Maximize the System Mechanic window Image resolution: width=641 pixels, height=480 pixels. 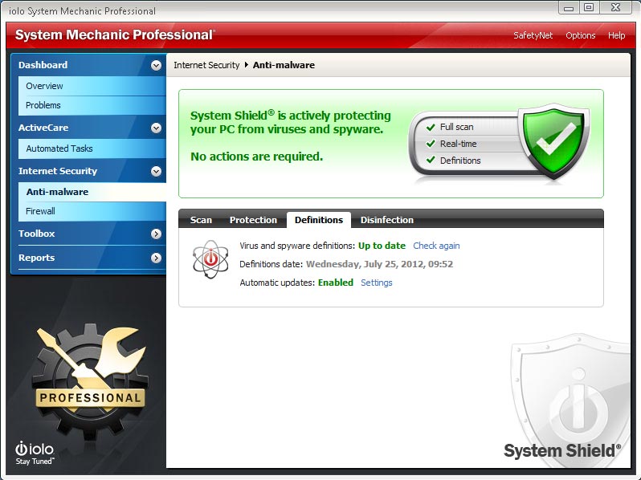point(589,8)
